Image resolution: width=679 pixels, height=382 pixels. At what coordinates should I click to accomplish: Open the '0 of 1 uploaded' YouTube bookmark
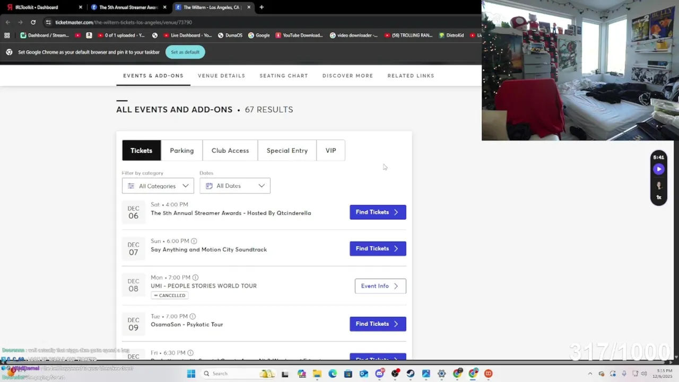click(121, 36)
